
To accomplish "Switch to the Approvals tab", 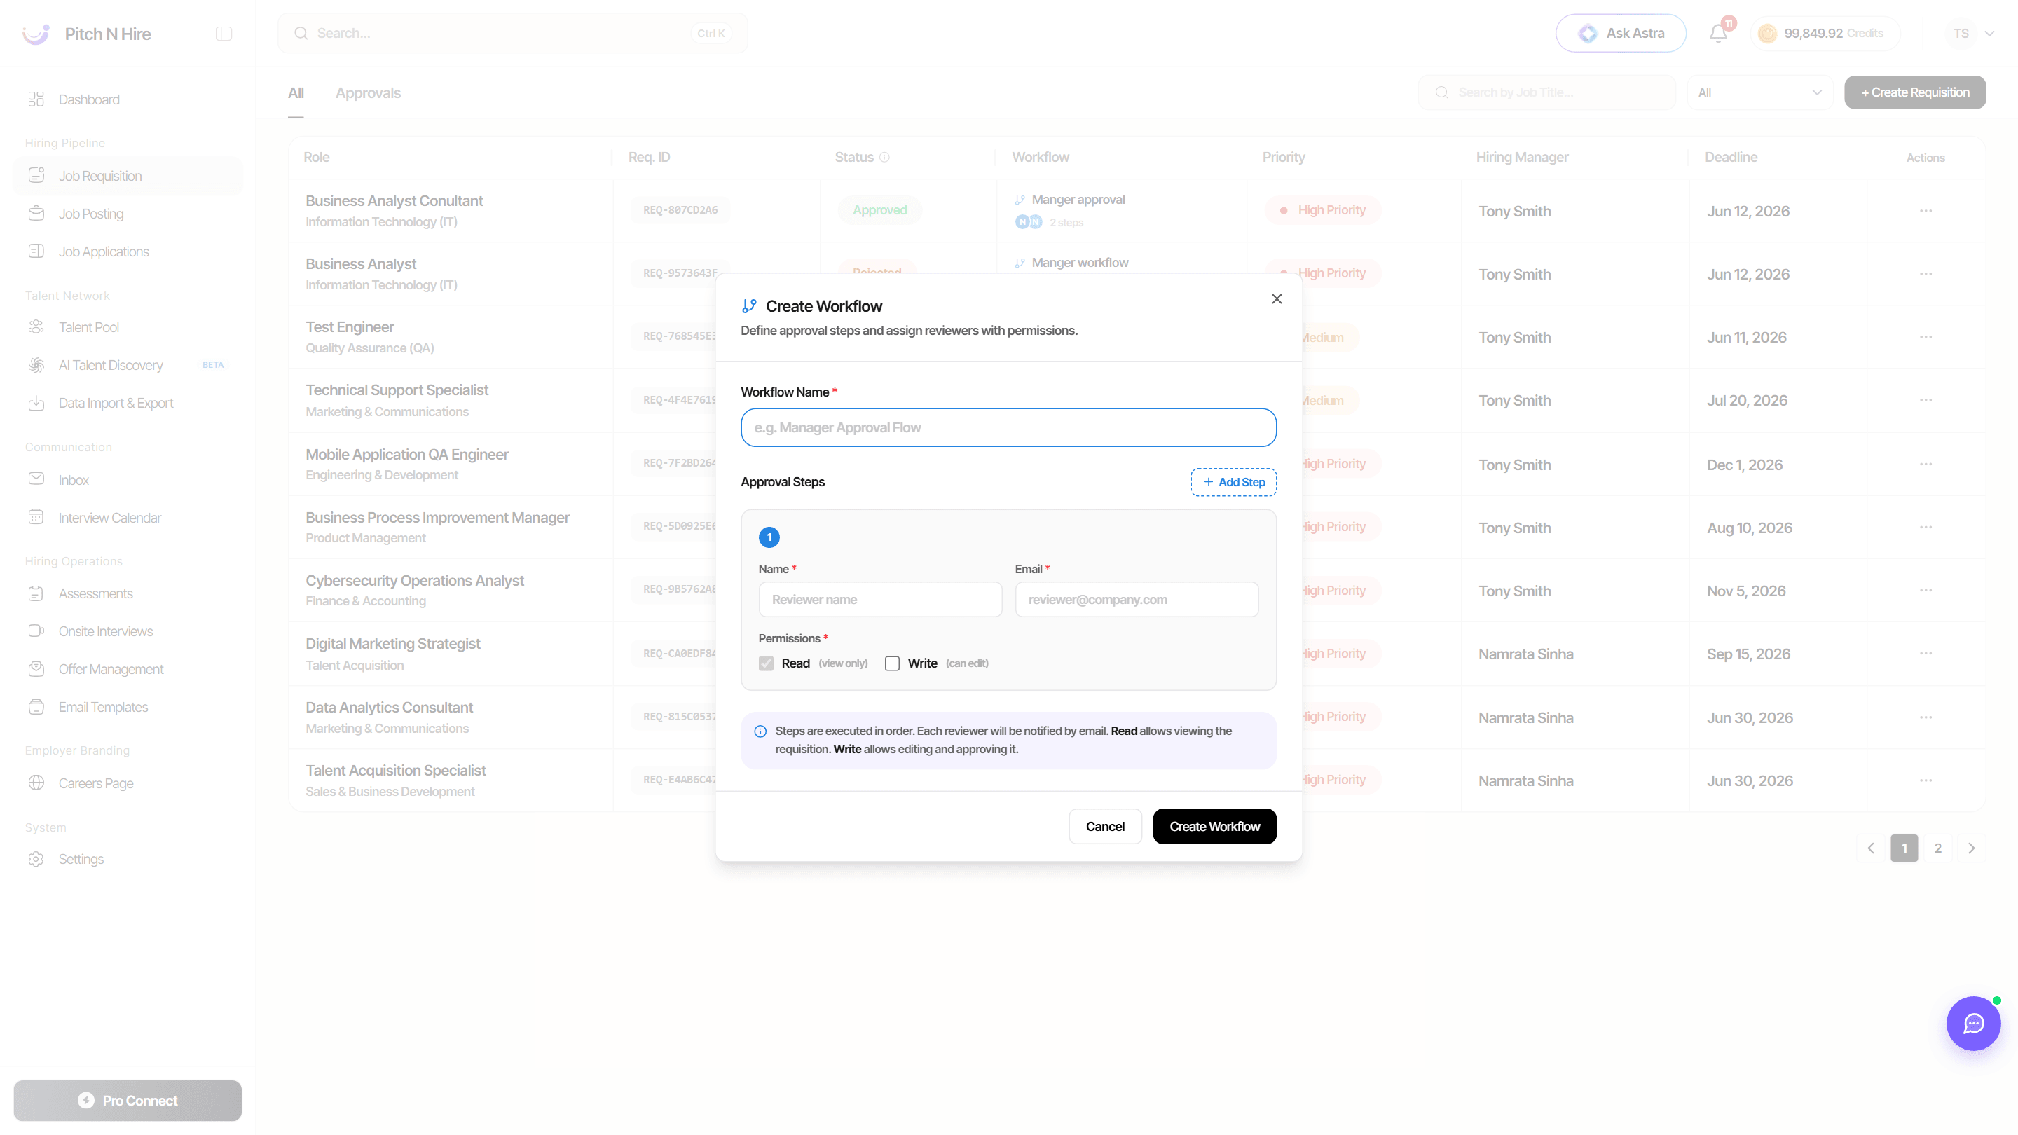I will pos(368,93).
